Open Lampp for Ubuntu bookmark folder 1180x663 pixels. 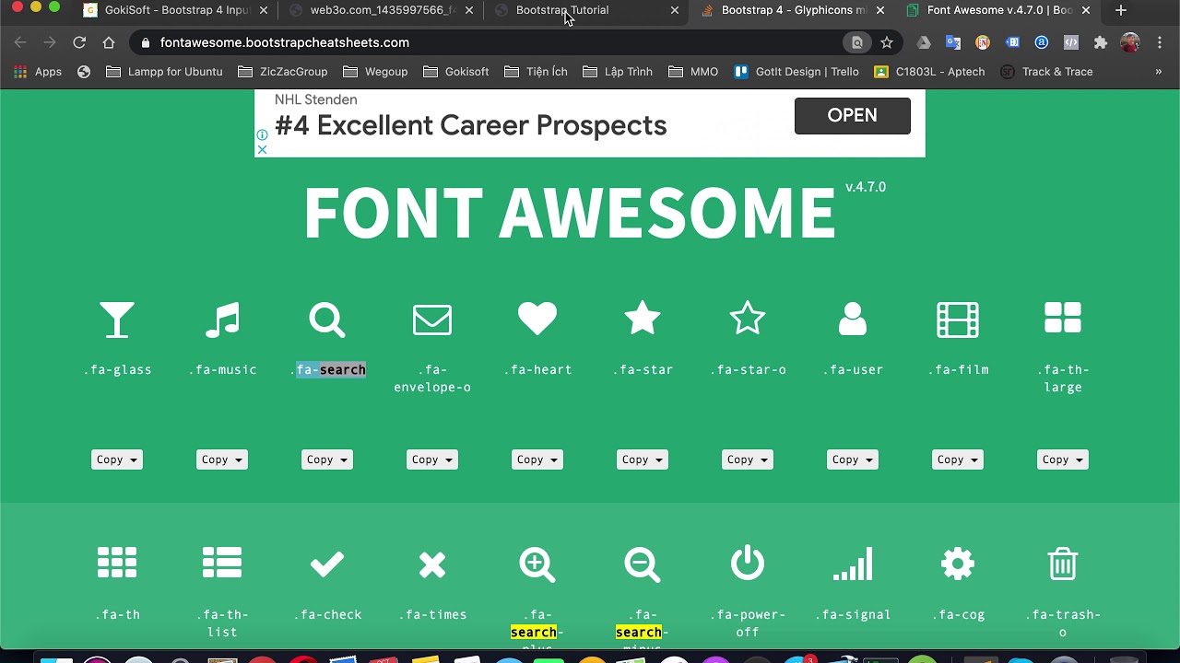165,71
